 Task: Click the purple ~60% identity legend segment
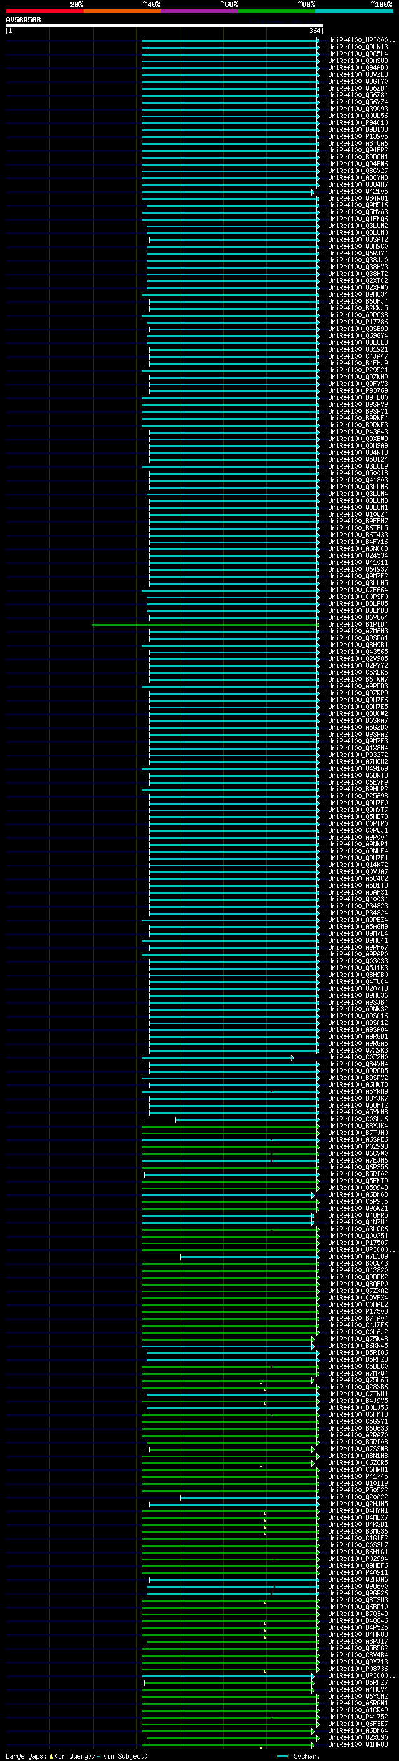199,11
